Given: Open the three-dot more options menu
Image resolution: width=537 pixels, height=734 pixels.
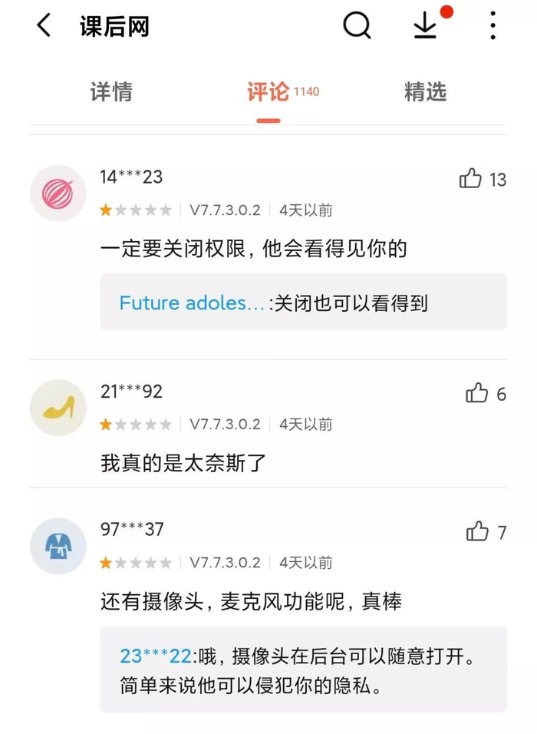Looking at the screenshot, I should pyautogui.click(x=493, y=26).
